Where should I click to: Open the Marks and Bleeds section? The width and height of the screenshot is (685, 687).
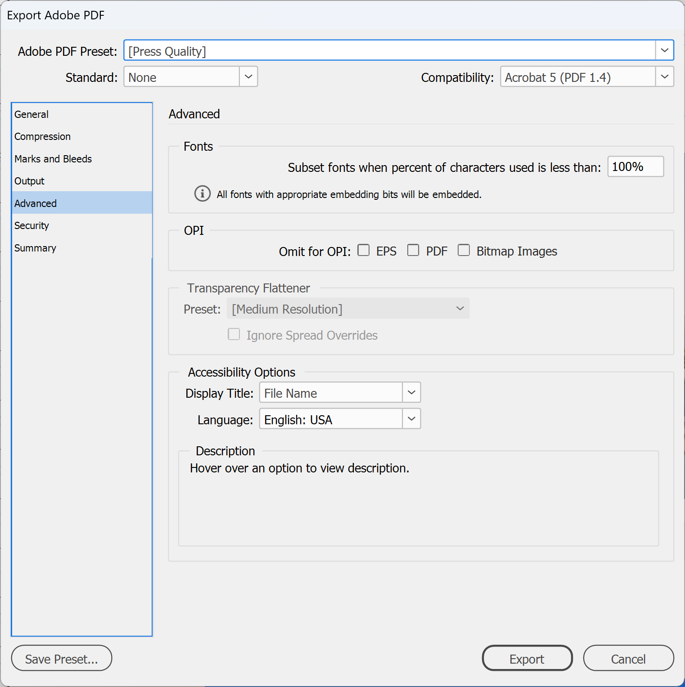tap(82, 159)
